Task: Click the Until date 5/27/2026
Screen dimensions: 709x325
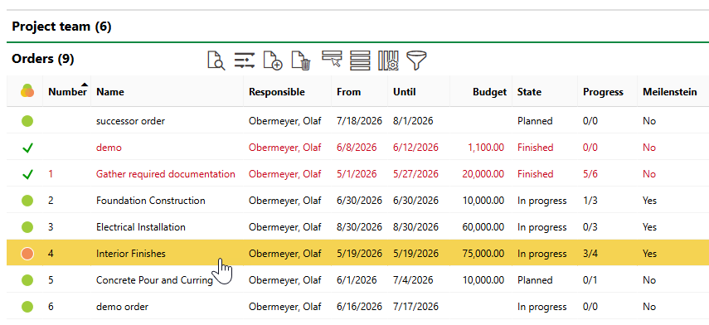Action: coord(415,174)
